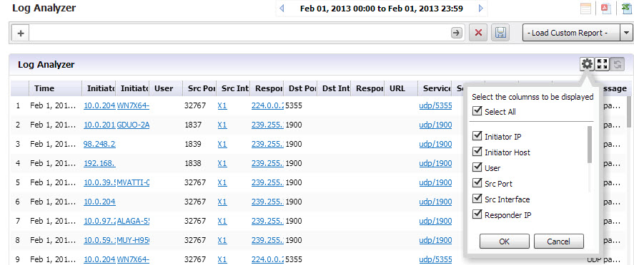Toggle the Src Port column checkbox

(x=477, y=183)
